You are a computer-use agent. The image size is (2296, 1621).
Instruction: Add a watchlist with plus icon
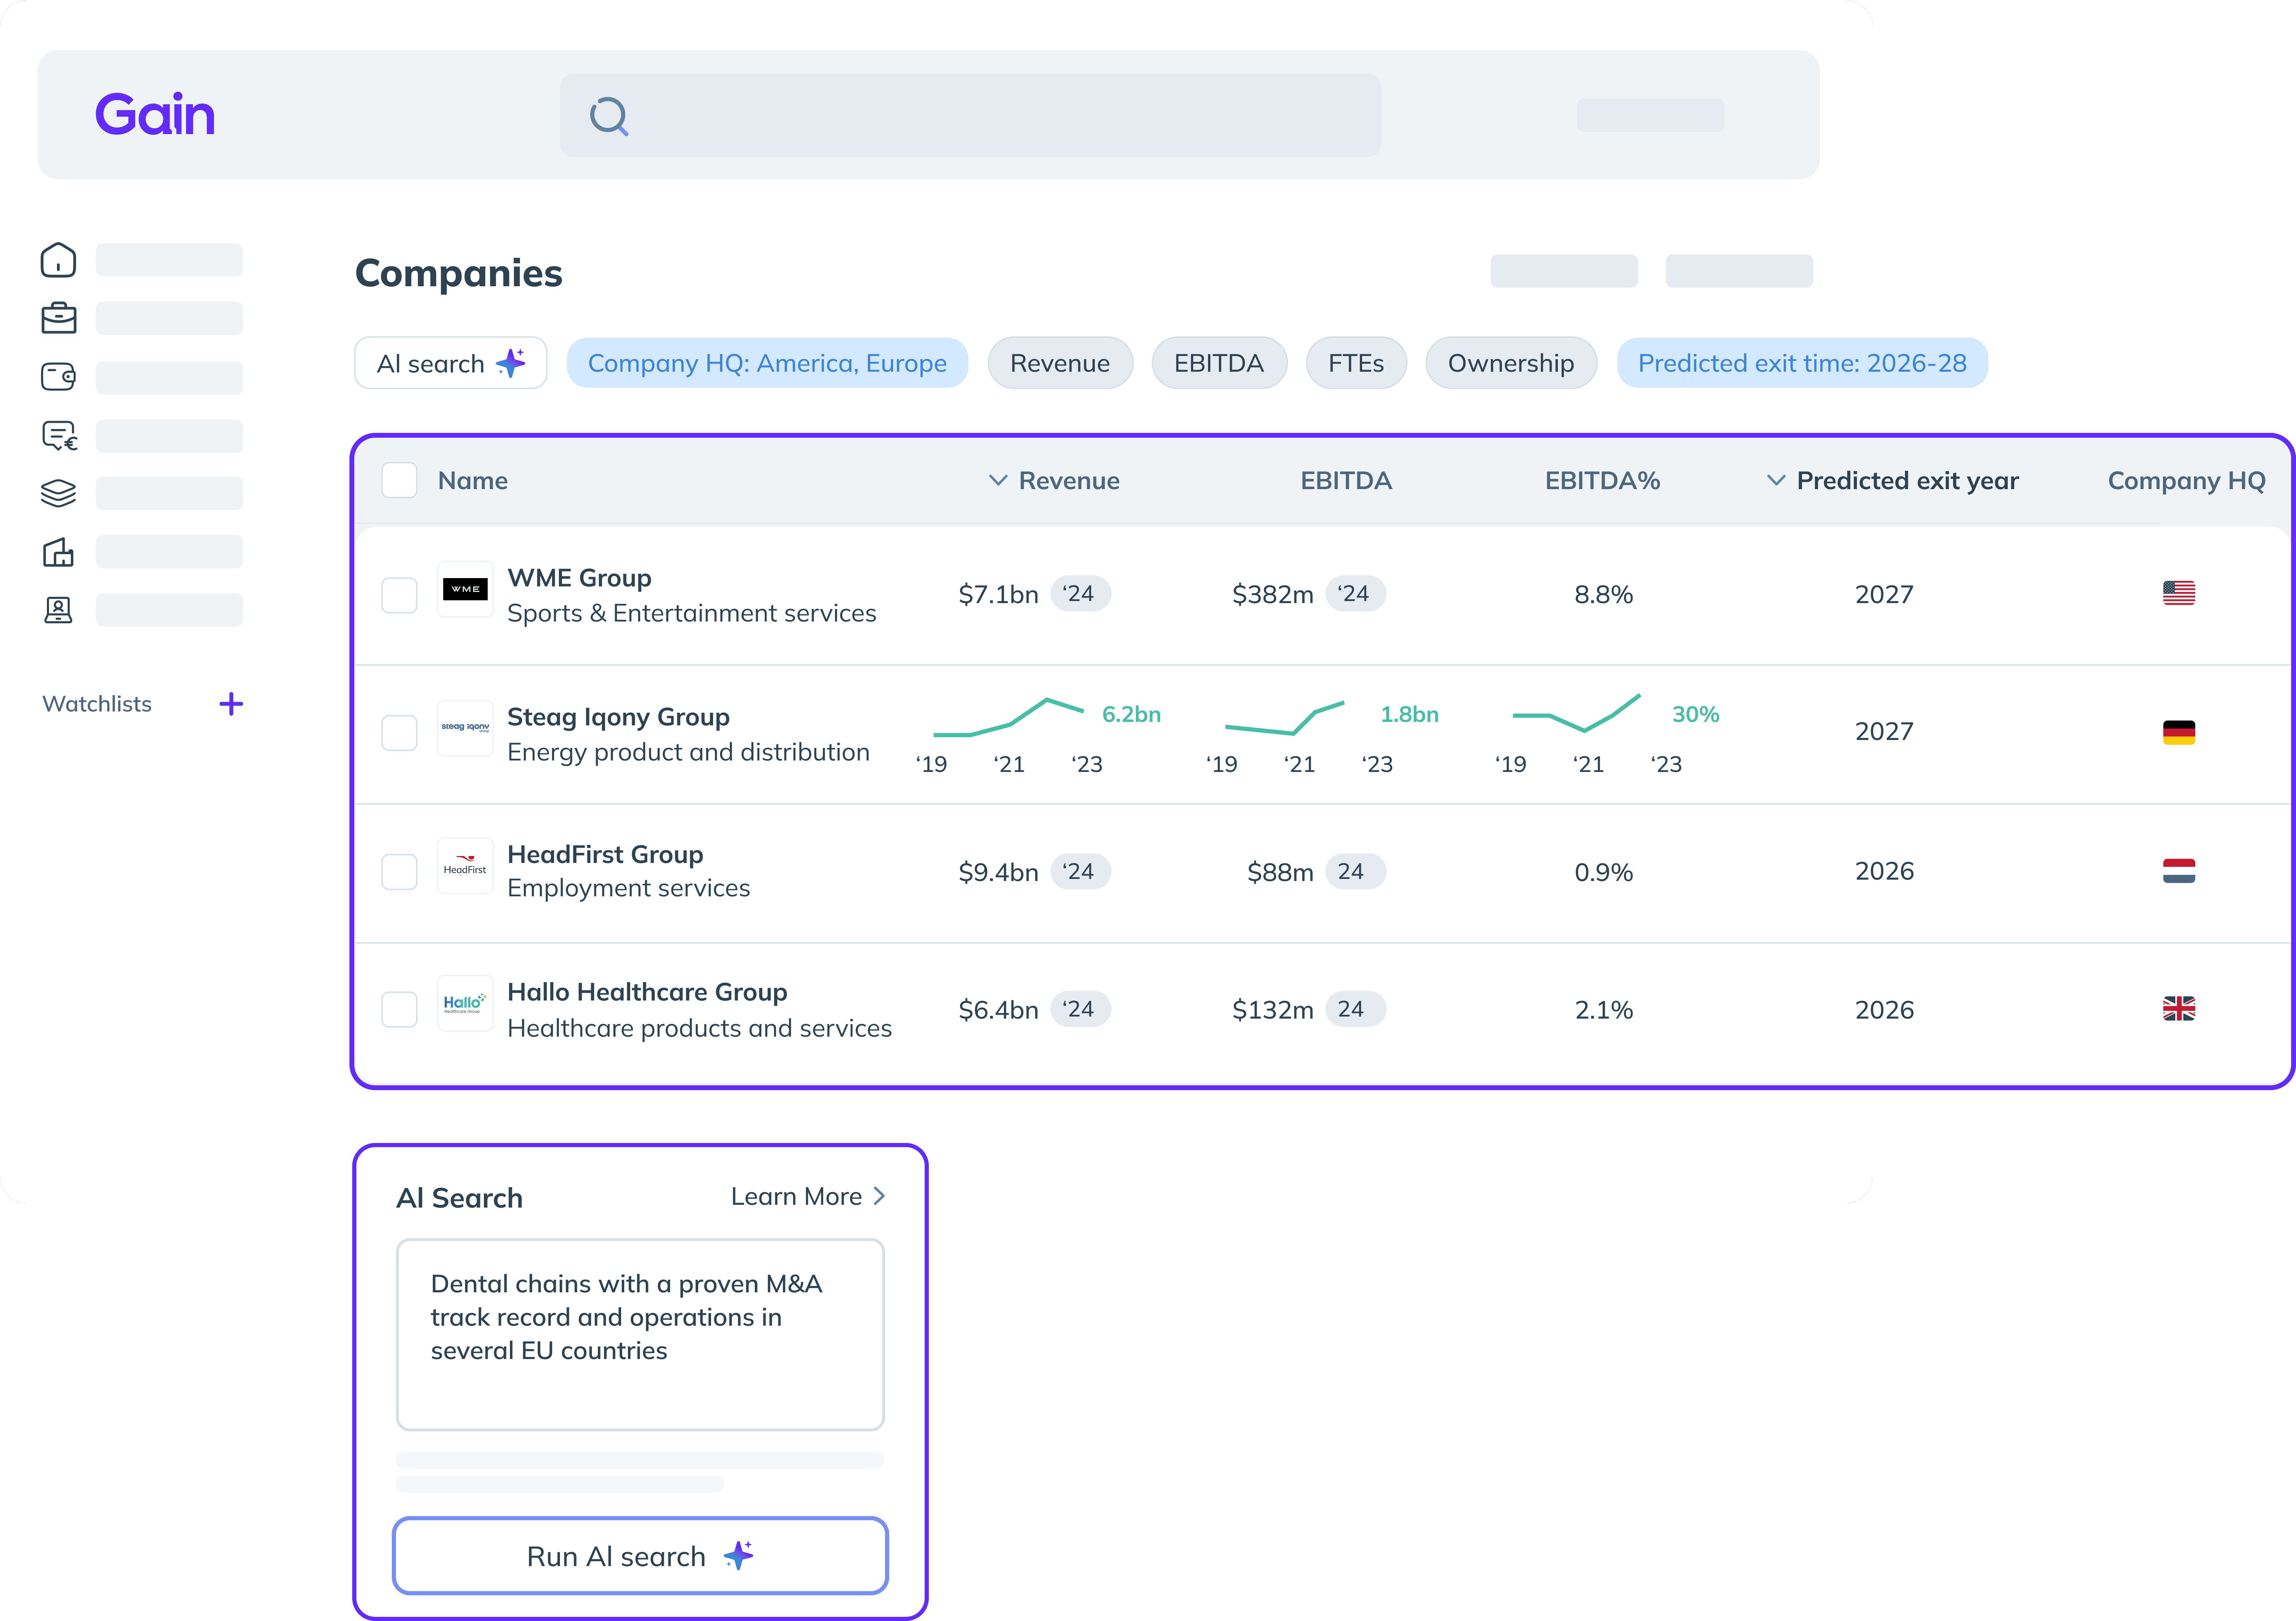click(x=231, y=704)
